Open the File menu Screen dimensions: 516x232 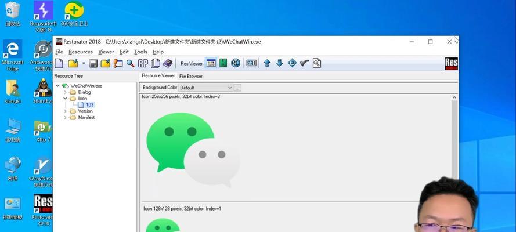pyautogui.click(x=59, y=52)
